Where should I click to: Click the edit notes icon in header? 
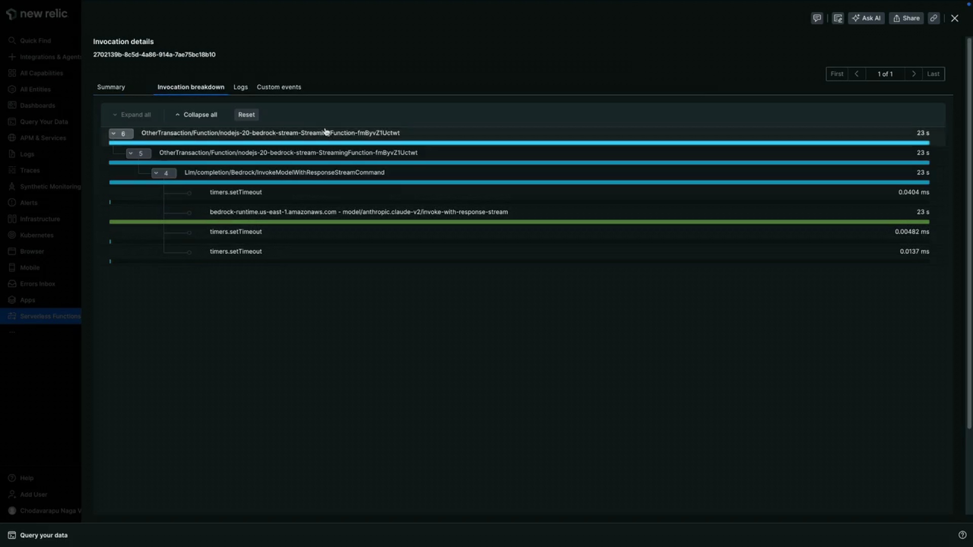tap(838, 18)
